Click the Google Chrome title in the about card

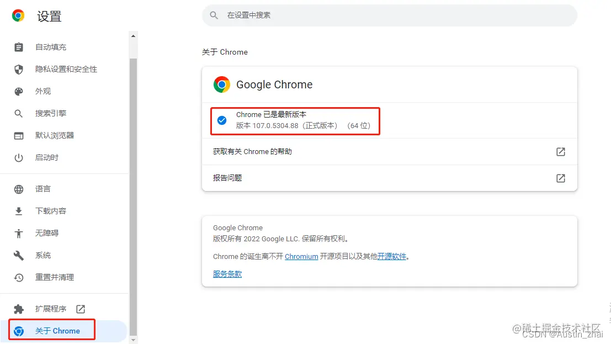click(x=274, y=84)
